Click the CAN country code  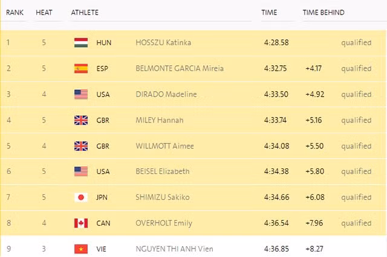(x=103, y=223)
